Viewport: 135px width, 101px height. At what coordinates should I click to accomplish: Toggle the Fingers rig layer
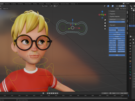tap(117, 36)
